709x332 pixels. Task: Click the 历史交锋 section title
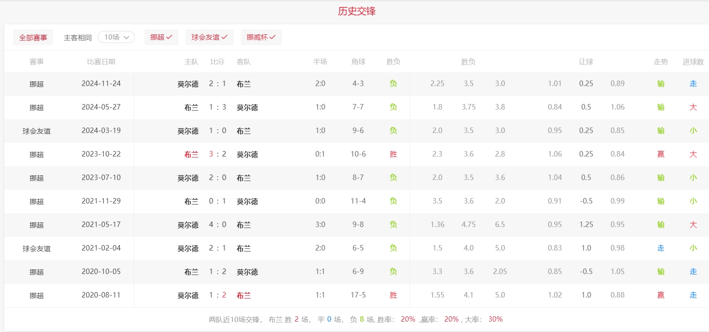pos(356,11)
